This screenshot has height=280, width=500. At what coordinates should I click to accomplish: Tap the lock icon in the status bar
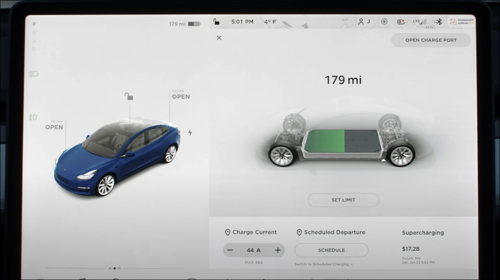(x=216, y=22)
